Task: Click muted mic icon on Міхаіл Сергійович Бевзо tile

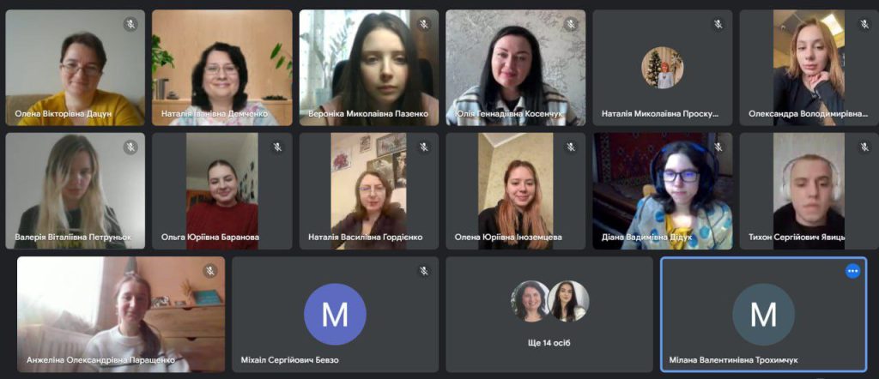Action: [x=424, y=271]
